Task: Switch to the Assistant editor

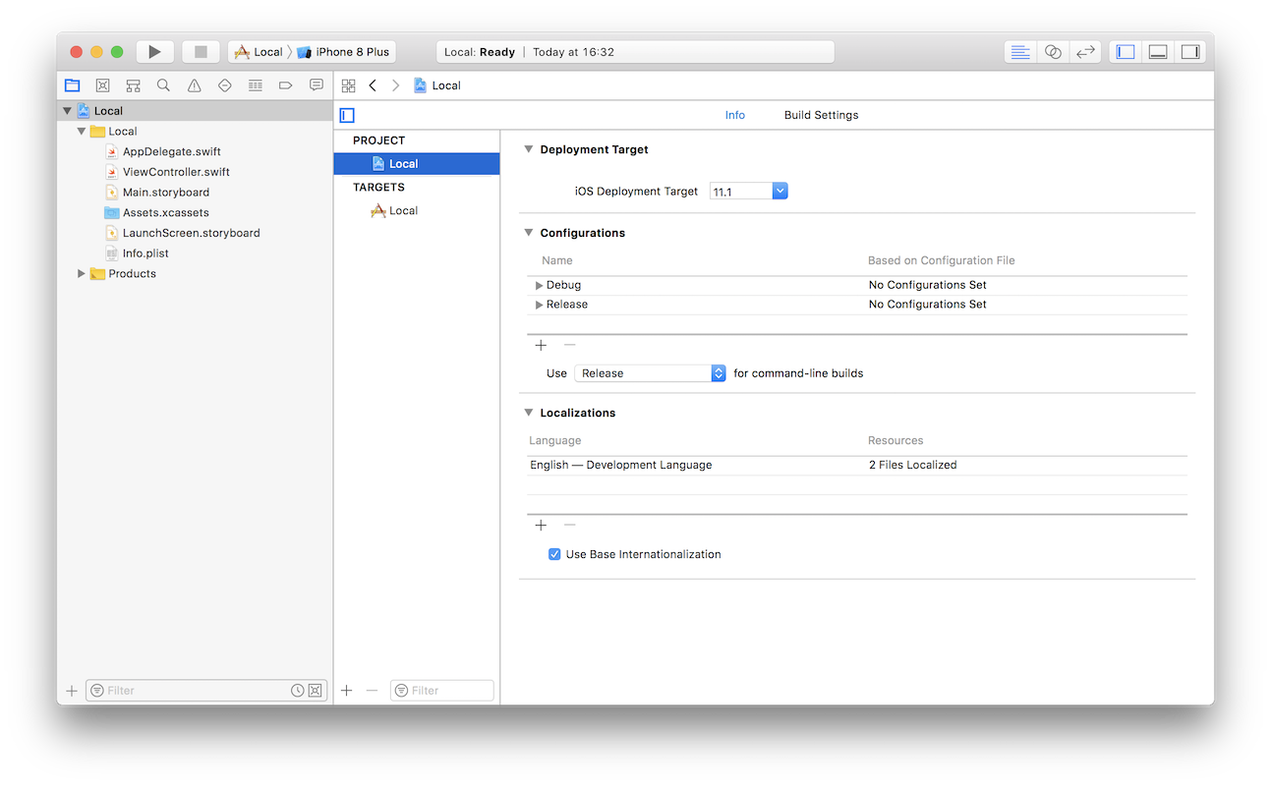Action: coord(1053,51)
